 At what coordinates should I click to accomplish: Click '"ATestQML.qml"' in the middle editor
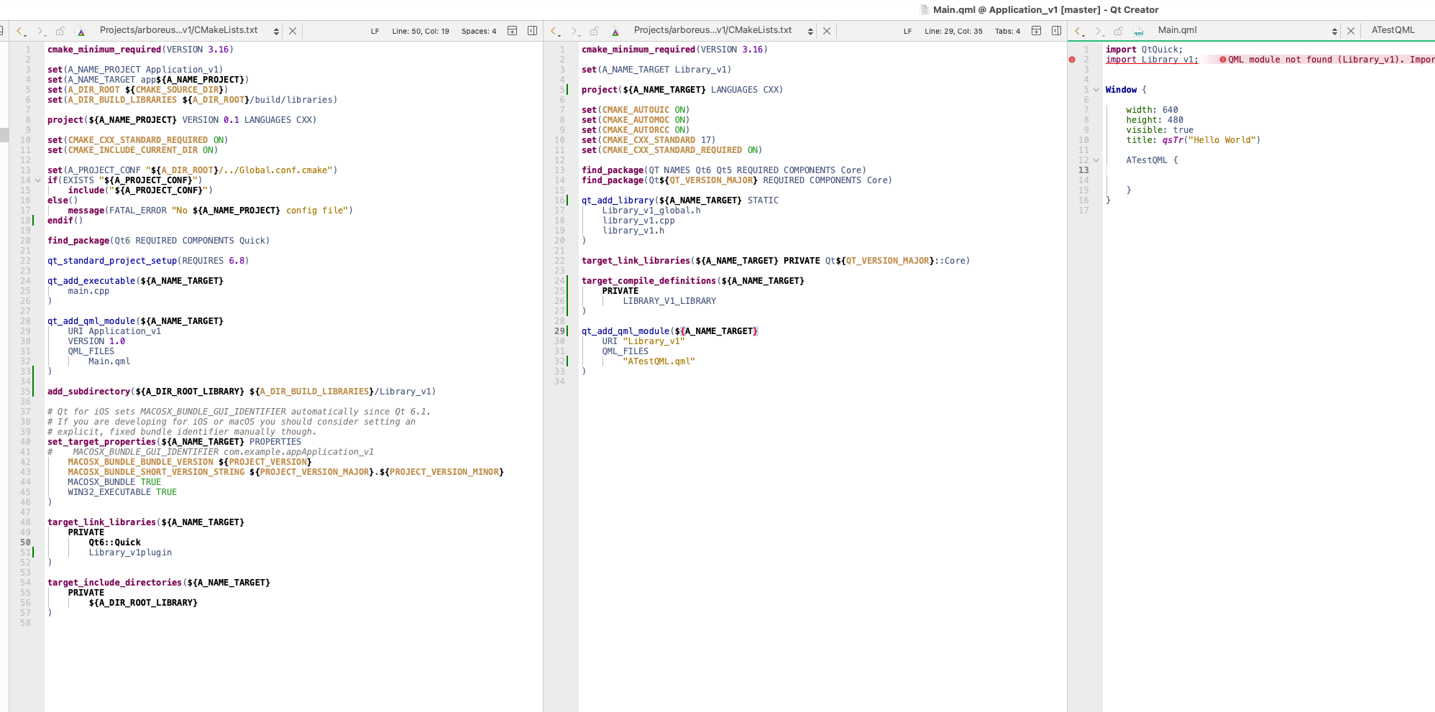(x=659, y=361)
